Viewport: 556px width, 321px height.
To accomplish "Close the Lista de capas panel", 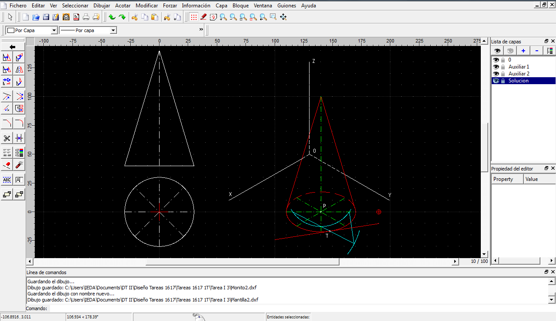I will click(x=553, y=41).
